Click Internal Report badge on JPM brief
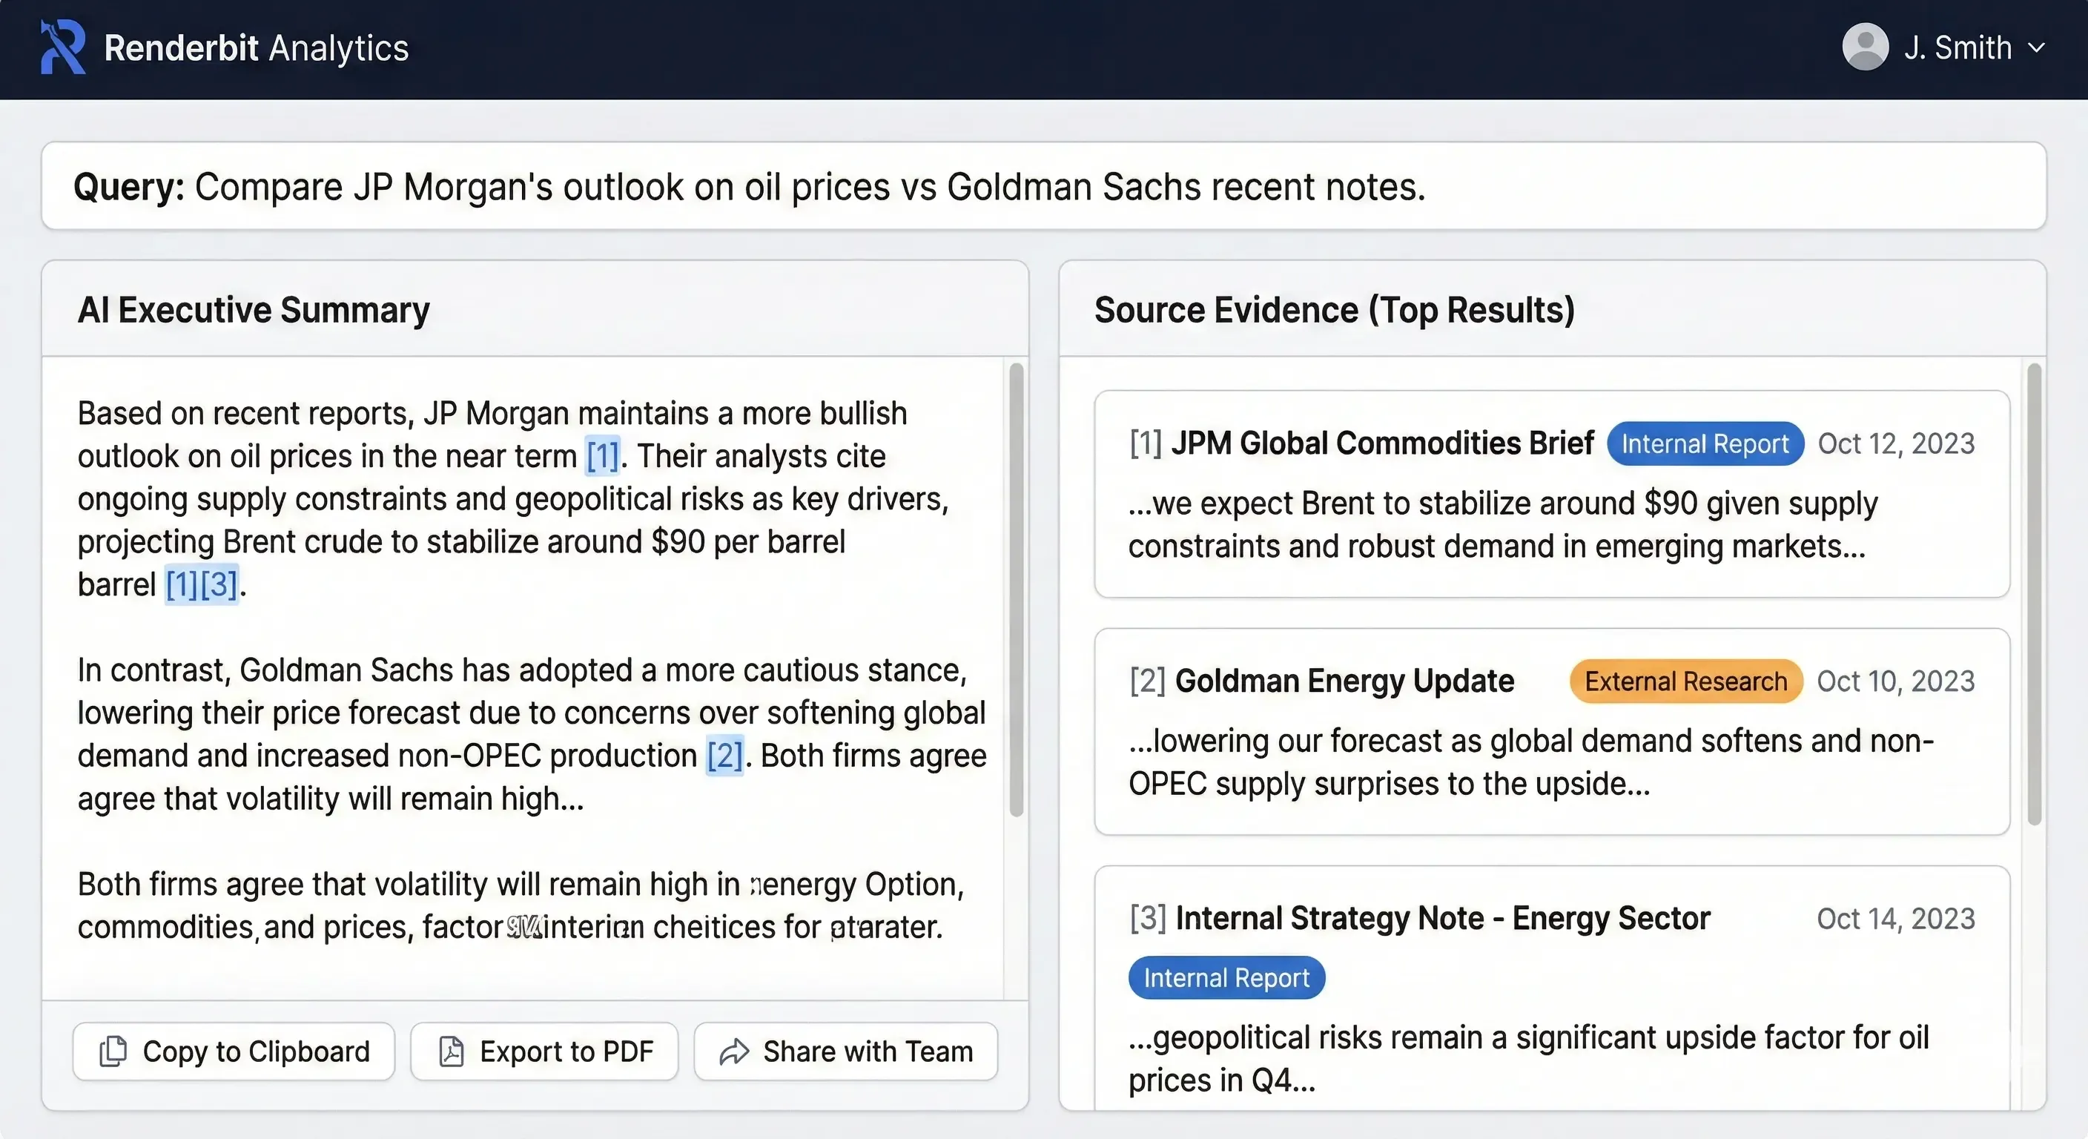This screenshot has height=1139, width=2088. 1705,443
